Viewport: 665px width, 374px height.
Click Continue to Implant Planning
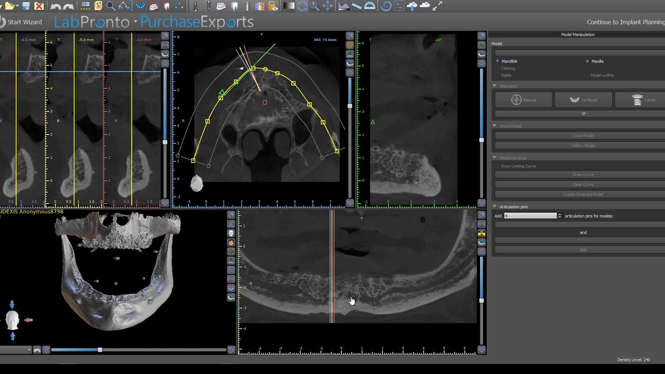click(x=626, y=22)
